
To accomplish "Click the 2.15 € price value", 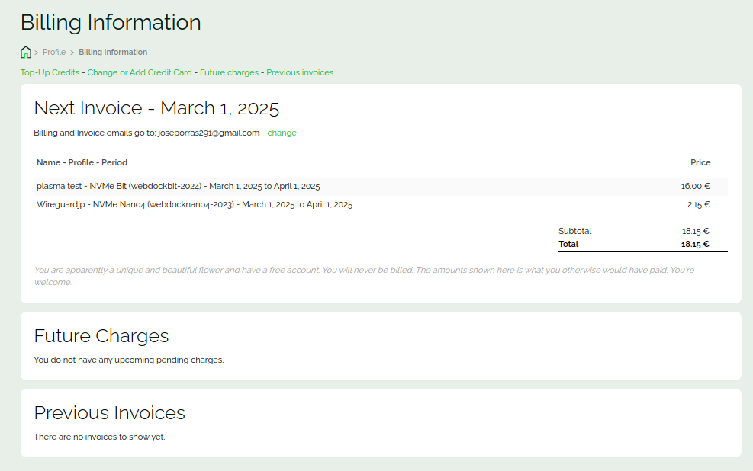I will 698,205.
